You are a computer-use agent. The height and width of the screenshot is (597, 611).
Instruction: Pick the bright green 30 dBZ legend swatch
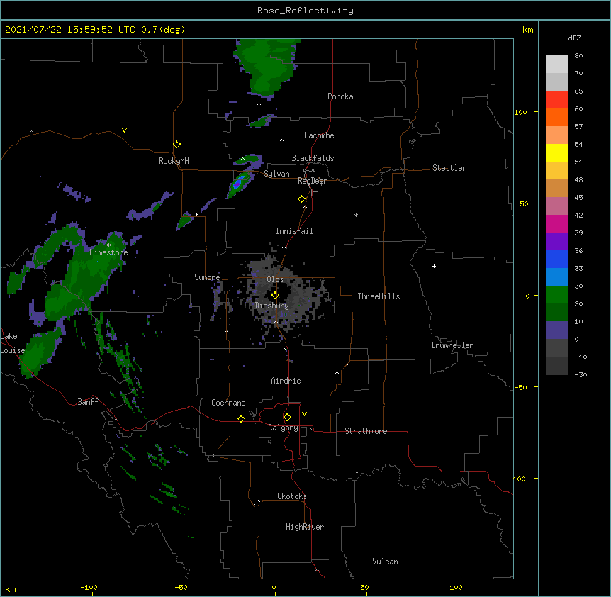point(557,295)
